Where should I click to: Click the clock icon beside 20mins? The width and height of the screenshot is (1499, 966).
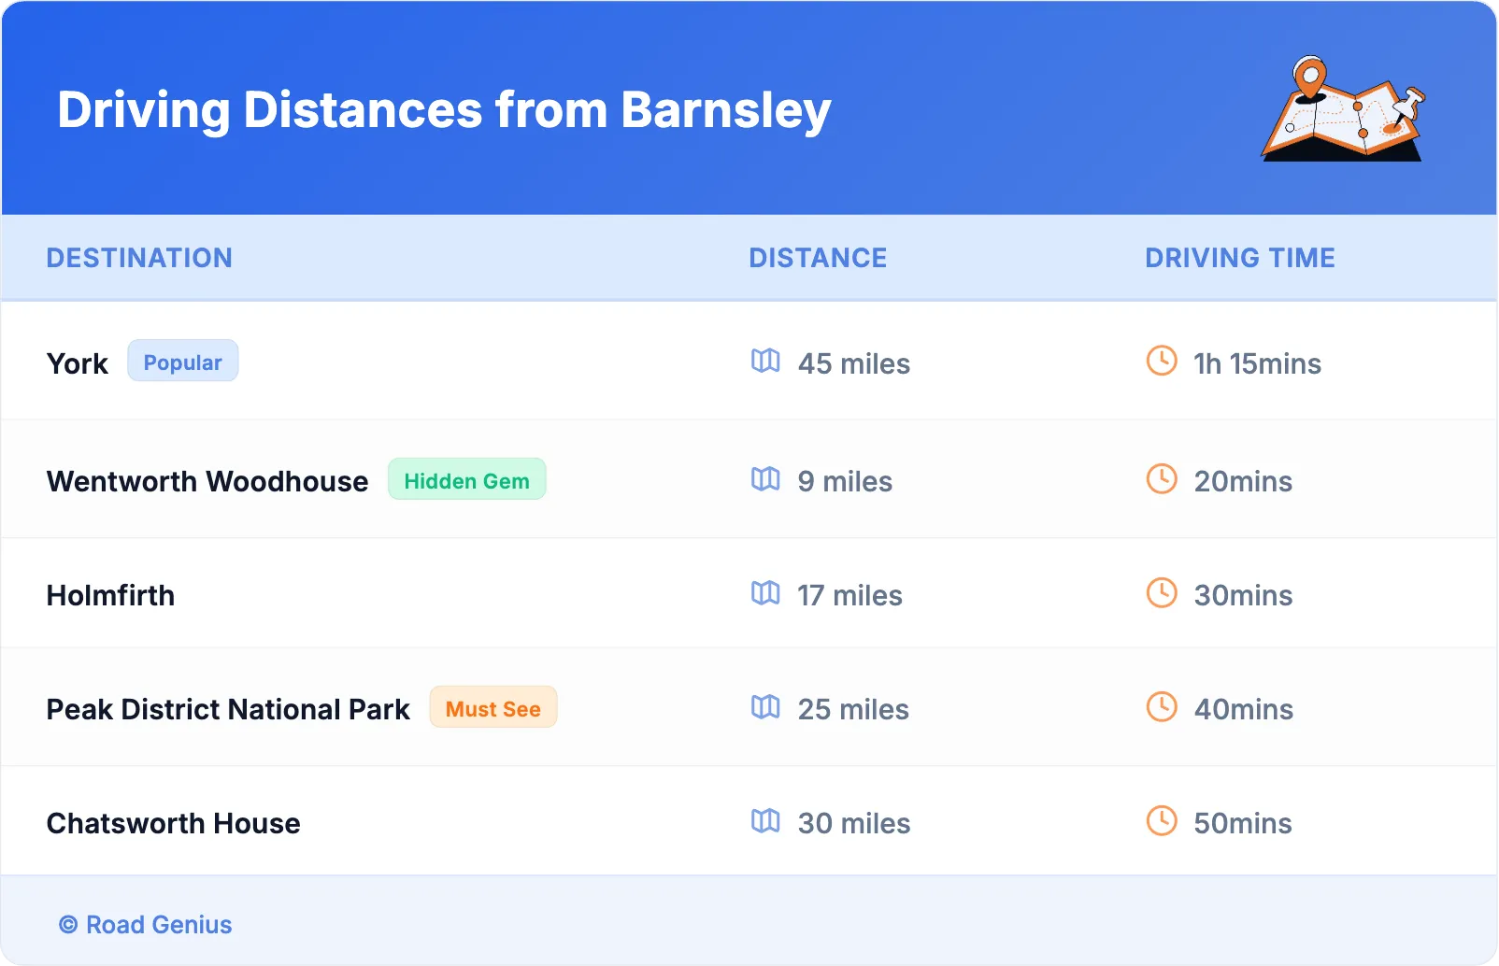pyautogui.click(x=1162, y=478)
